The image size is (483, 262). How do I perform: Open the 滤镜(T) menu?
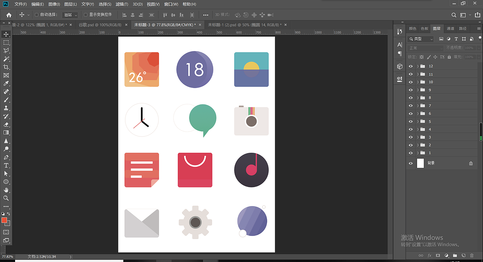click(122, 4)
